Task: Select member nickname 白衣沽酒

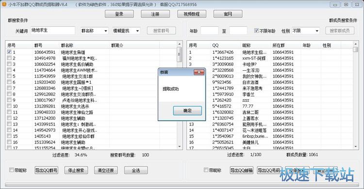Action: tap(250, 82)
